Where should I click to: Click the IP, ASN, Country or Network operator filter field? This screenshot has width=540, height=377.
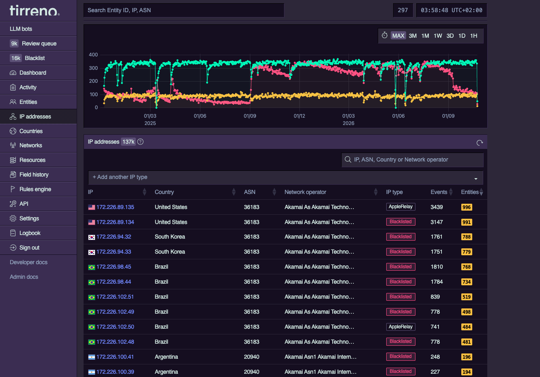tap(413, 159)
